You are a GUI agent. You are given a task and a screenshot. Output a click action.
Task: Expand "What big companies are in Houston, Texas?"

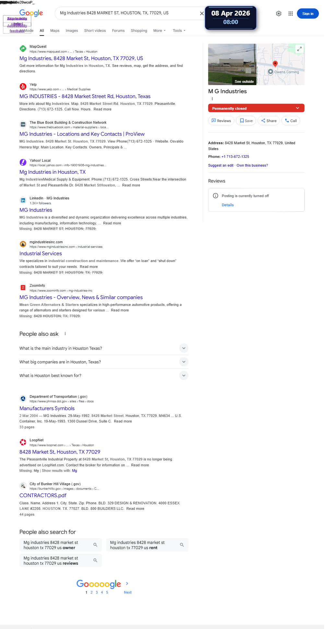(x=183, y=362)
